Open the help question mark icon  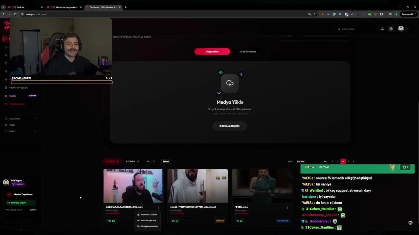click(x=410, y=223)
